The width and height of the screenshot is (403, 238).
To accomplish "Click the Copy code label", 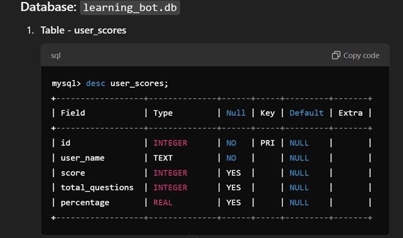I will [361, 55].
